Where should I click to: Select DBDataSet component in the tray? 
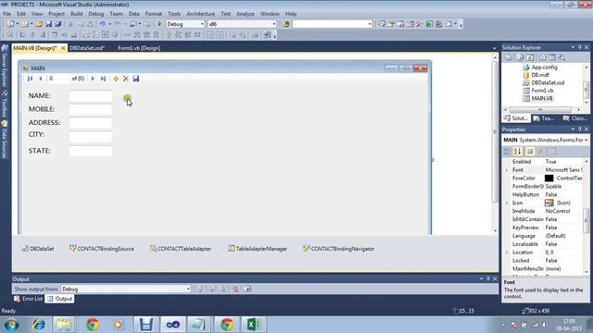click(38, 249)
